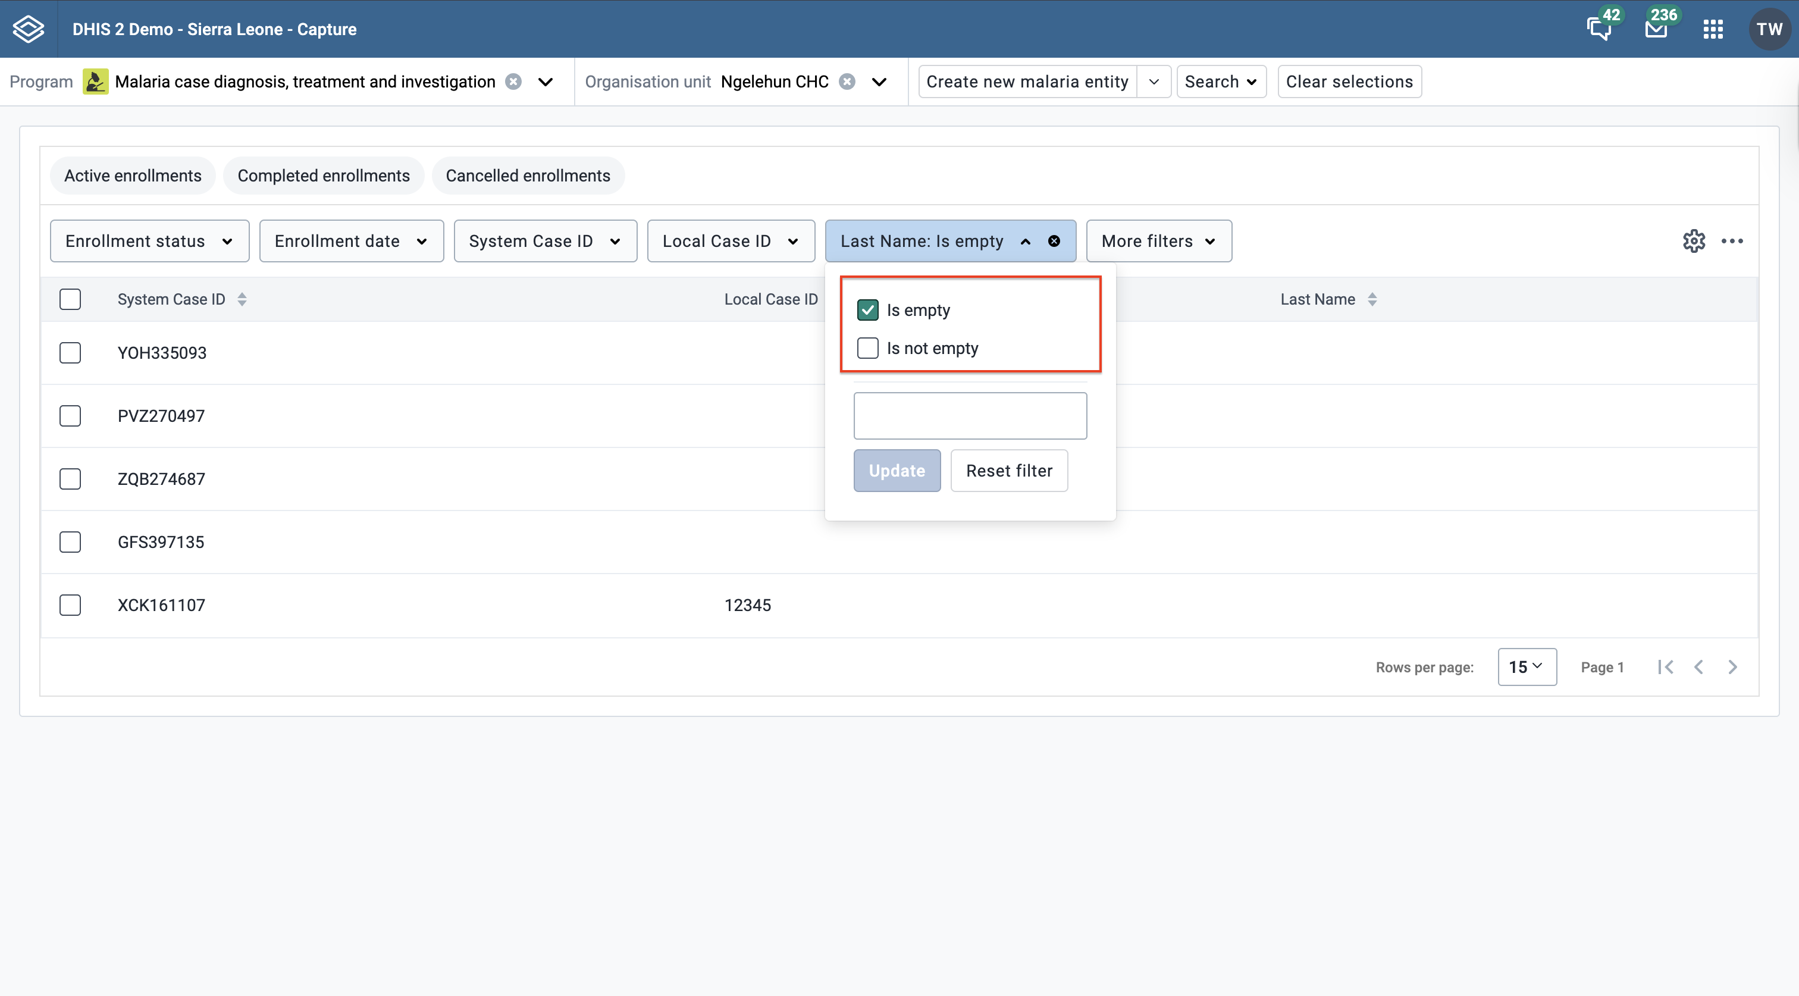
Task: Open the More filters dropdown
Action: pos(1159,241)
